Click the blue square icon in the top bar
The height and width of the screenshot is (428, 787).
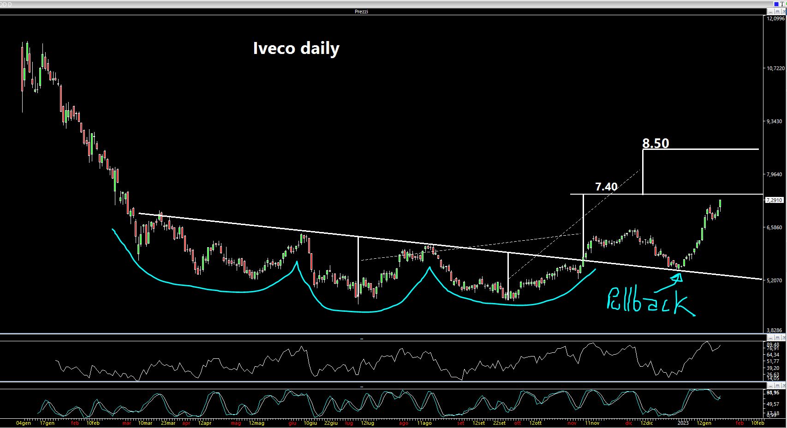[776, 4]
